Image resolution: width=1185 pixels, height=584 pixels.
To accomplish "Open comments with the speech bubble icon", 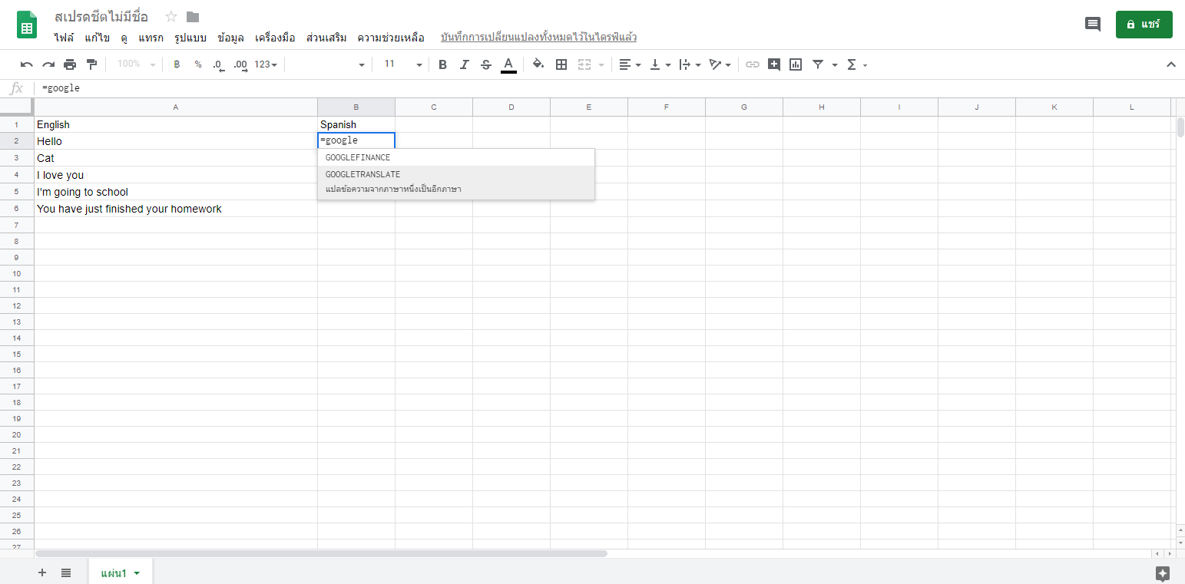I will [x=1092, y=25].
